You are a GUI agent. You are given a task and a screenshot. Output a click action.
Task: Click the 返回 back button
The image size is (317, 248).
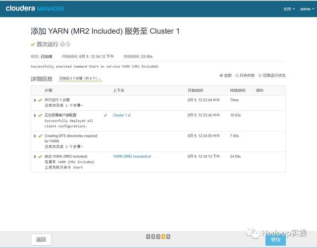(41, 240)
